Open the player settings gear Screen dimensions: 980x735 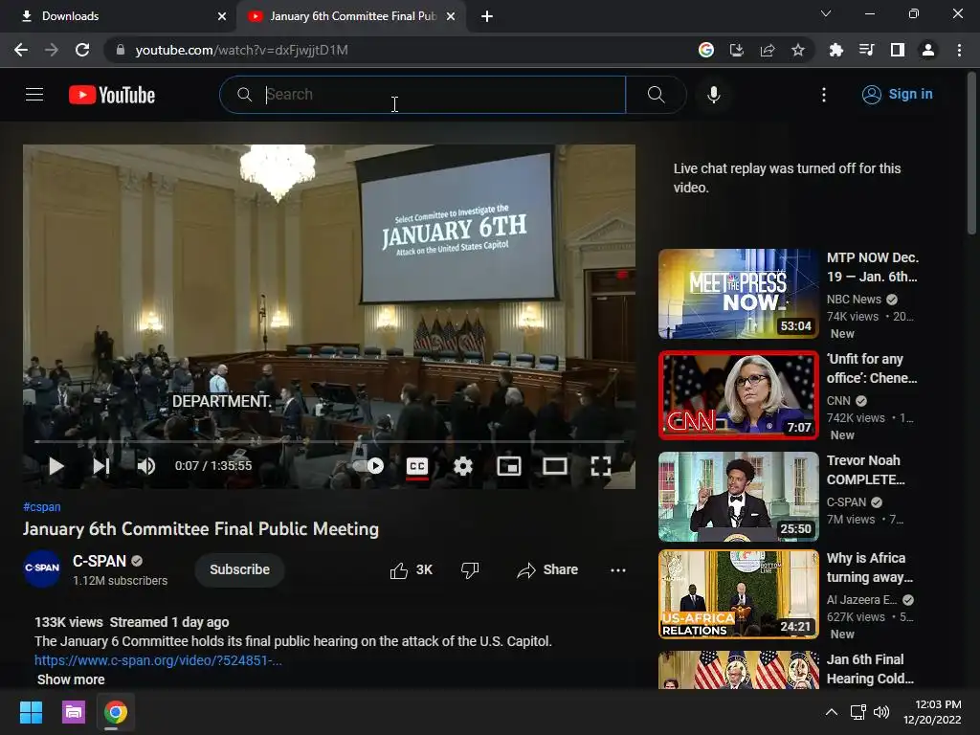tap(462, 466)
